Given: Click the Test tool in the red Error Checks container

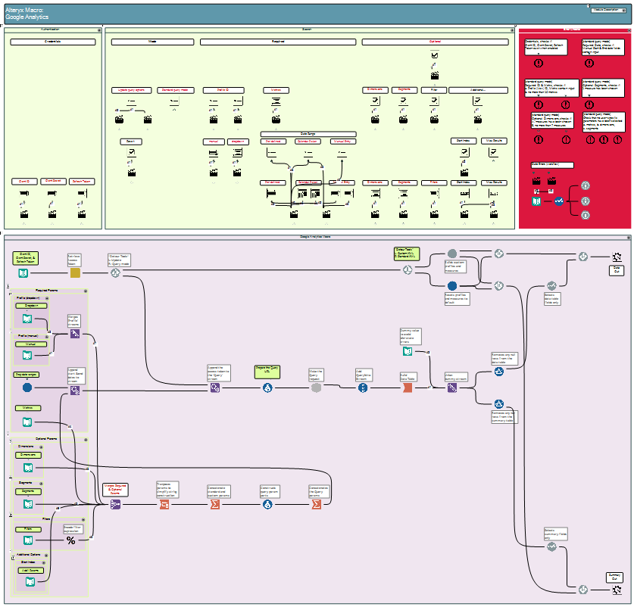Looking at the screenshot, I should click(x=559, y=201).
